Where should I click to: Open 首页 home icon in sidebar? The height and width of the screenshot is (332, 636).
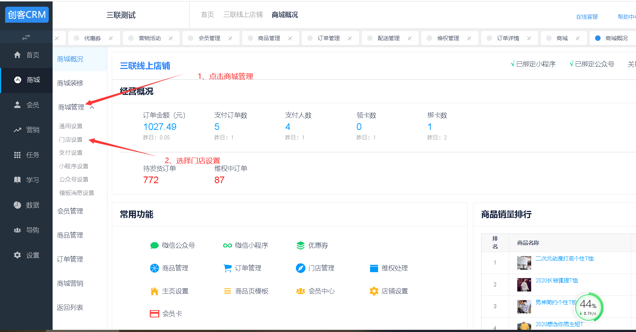click(17, 55)
